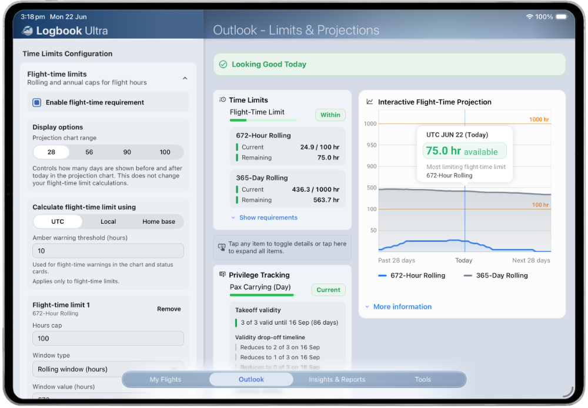Expand Show requirements under Time Limits
Screen dimensions: 588x408
click(x=265, y=217)
